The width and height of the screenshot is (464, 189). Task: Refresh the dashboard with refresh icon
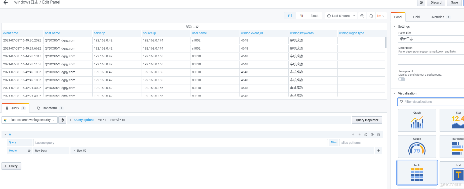[x=371, y=16]
